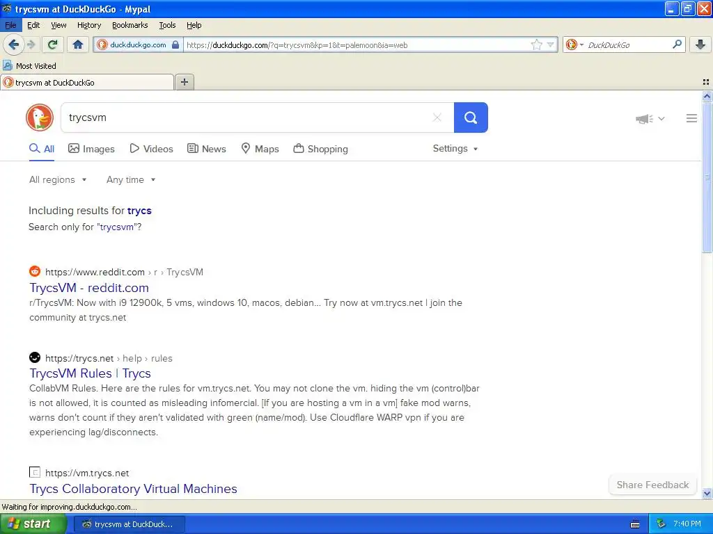This screenshot has height=534, width=713.
Task: Expand the All regions filter
Action: [58, 180]
